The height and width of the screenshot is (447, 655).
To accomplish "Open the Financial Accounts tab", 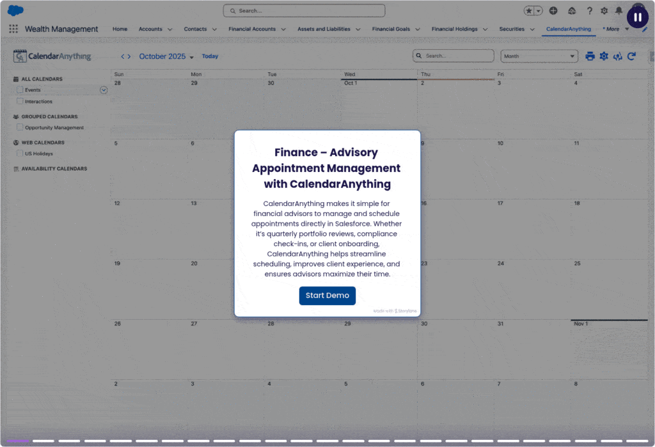I will (252, 29).
